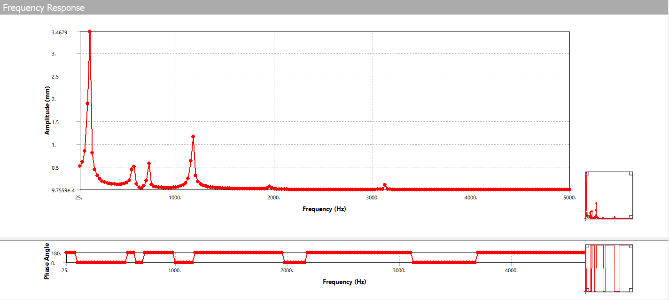The height and width of the screenshot is (300, 669).
Task: Click the 2000. tick on amplitude frequency axis
Action: pos(273,197)
